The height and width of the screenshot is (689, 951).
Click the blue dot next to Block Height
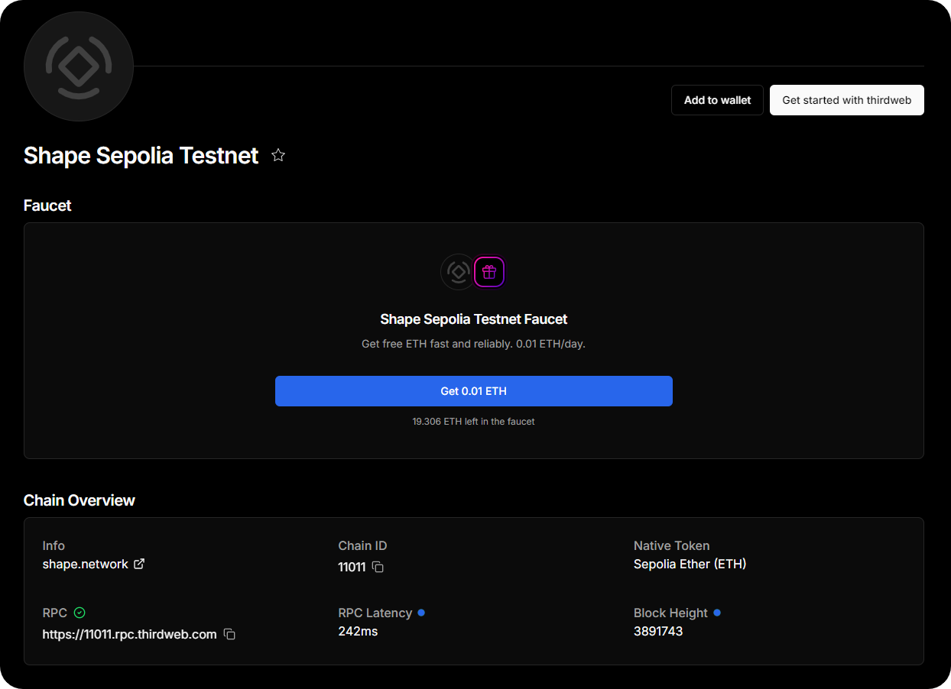click(x=717, y=613)
